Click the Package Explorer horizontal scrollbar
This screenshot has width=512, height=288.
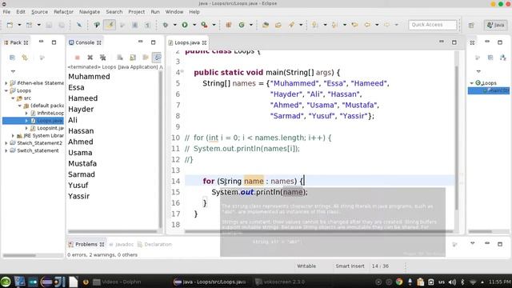click(x=19, y=255)
